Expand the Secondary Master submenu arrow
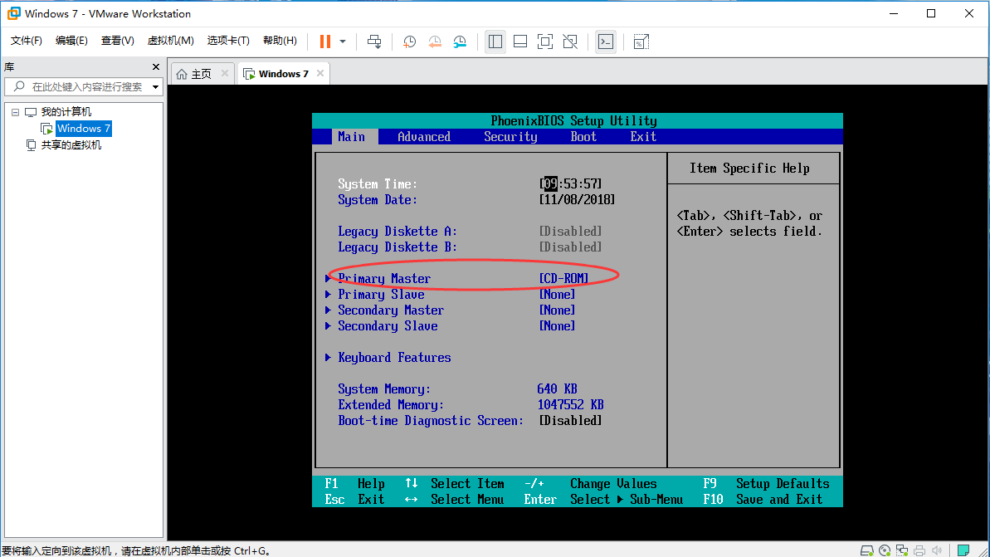This screenshot has height=557, width=990. click(328, 310)
